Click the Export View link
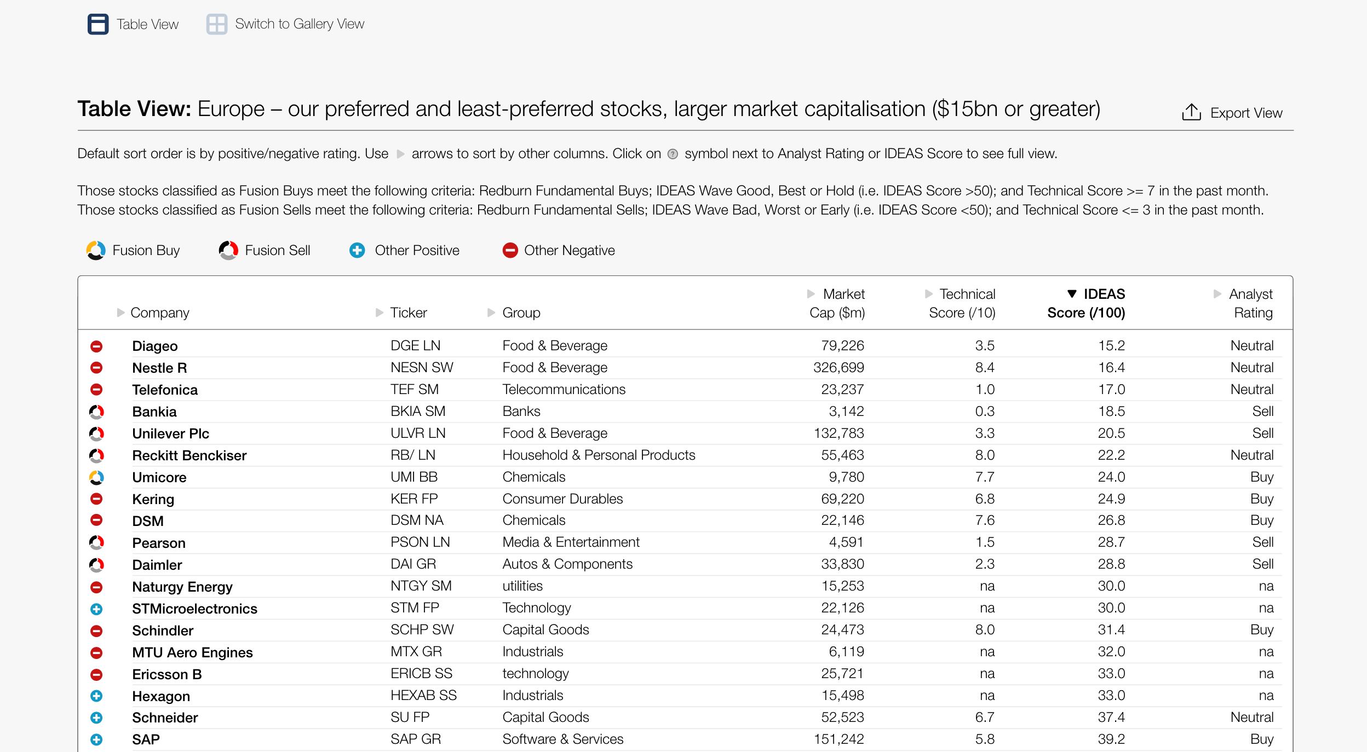This screenshot has width=1367, height=752. point(1232,113)
